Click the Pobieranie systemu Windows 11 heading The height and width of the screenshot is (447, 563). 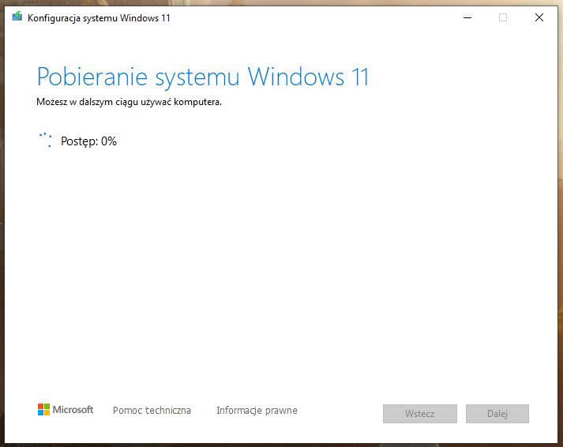(x=203, y=77)
